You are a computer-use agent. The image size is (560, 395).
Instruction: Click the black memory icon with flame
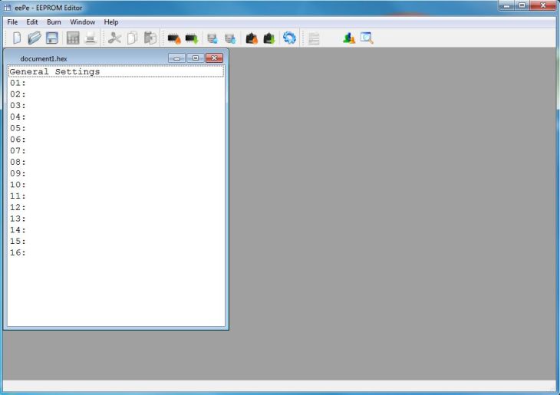(x=252, y=38)
